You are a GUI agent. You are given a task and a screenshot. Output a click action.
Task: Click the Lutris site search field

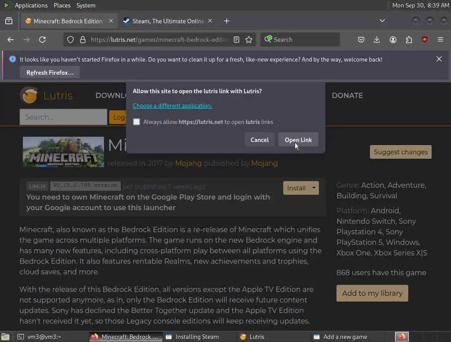[x=63, y=117]
